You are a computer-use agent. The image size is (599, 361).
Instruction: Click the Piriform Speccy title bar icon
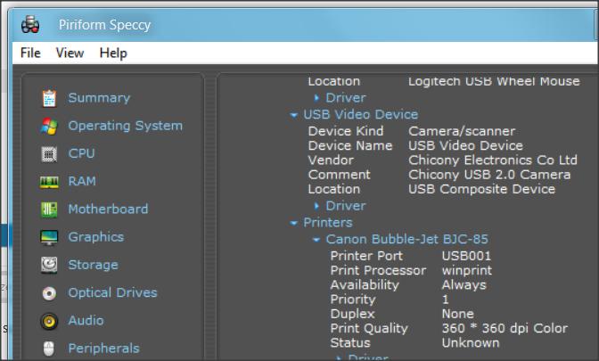point(30,25)
